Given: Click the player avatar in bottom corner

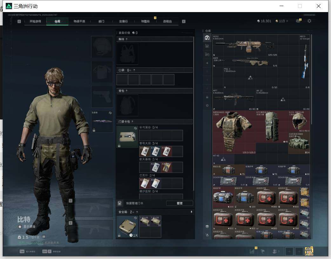Looking at the screenshot, I should click(309, 251).
